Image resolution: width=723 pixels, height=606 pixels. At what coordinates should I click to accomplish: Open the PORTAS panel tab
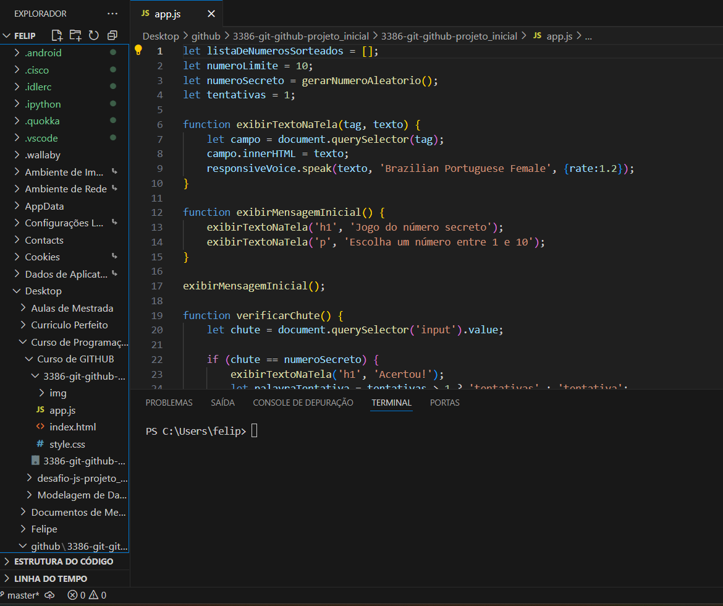pos(444,403)
